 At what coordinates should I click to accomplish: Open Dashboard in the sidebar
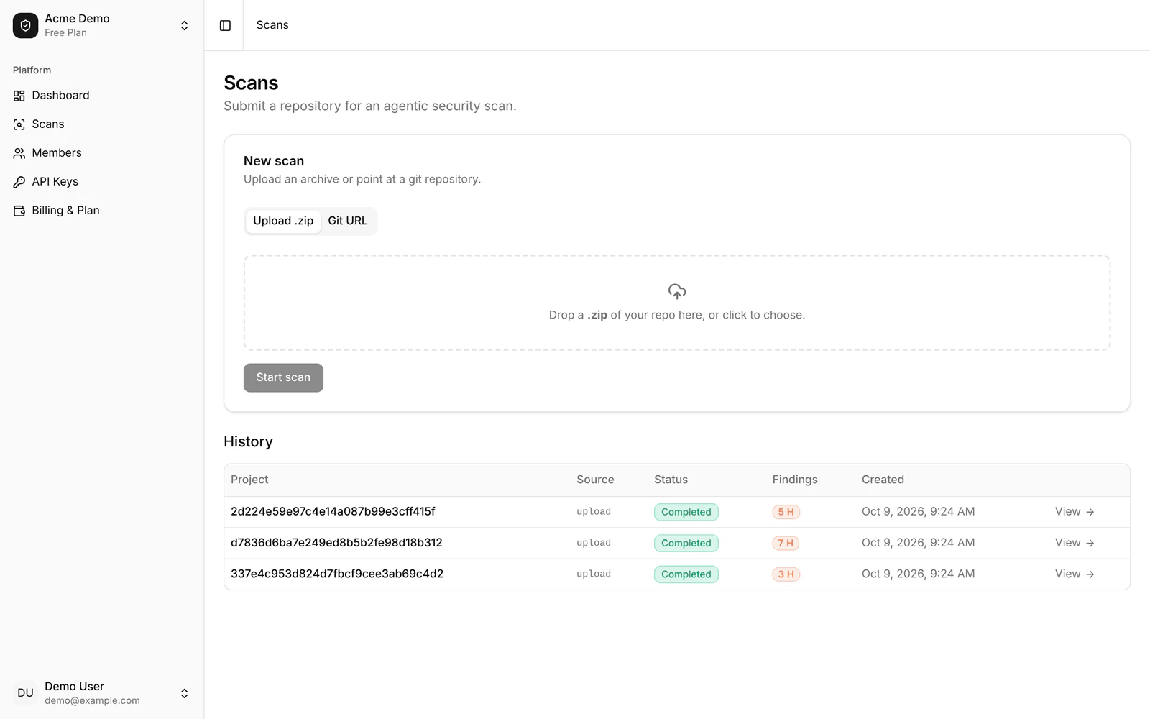(x=102, y=96)
